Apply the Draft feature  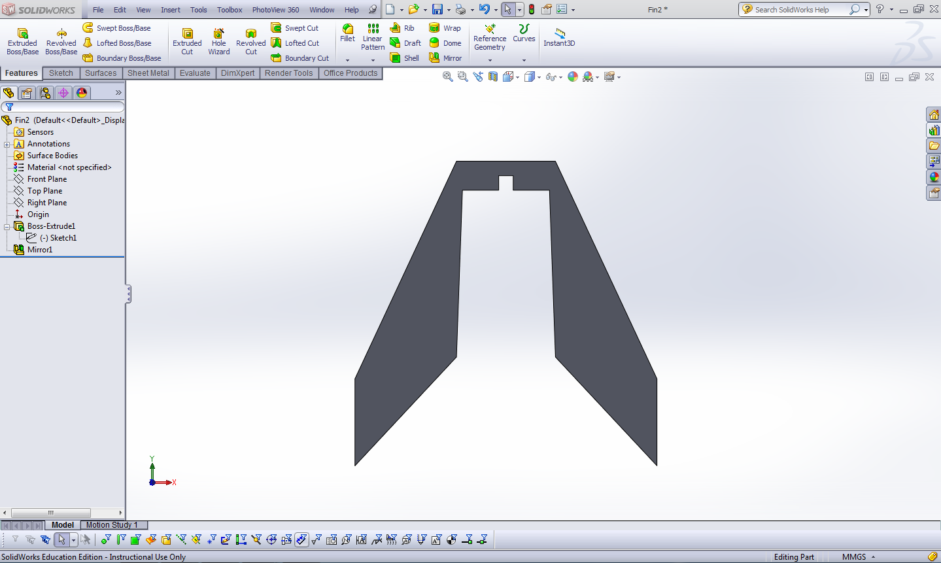click(x=405, y=43)
